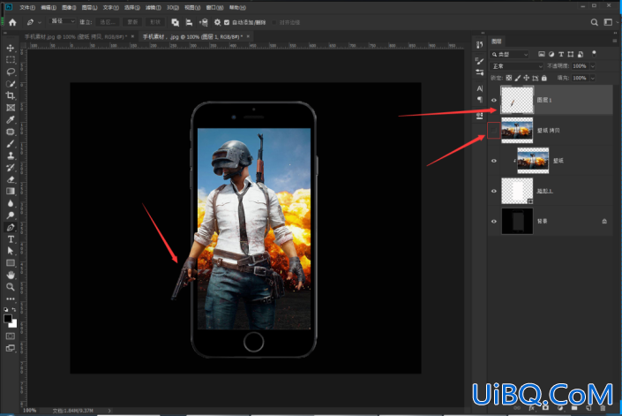Screen dimensions: 622x416
Task: Hide the 背景 layer
Action: tap(494, 221)
